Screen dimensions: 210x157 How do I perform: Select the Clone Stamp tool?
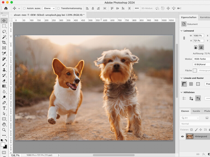[4, 70]
